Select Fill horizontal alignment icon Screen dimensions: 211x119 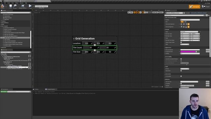pos(189,24)
